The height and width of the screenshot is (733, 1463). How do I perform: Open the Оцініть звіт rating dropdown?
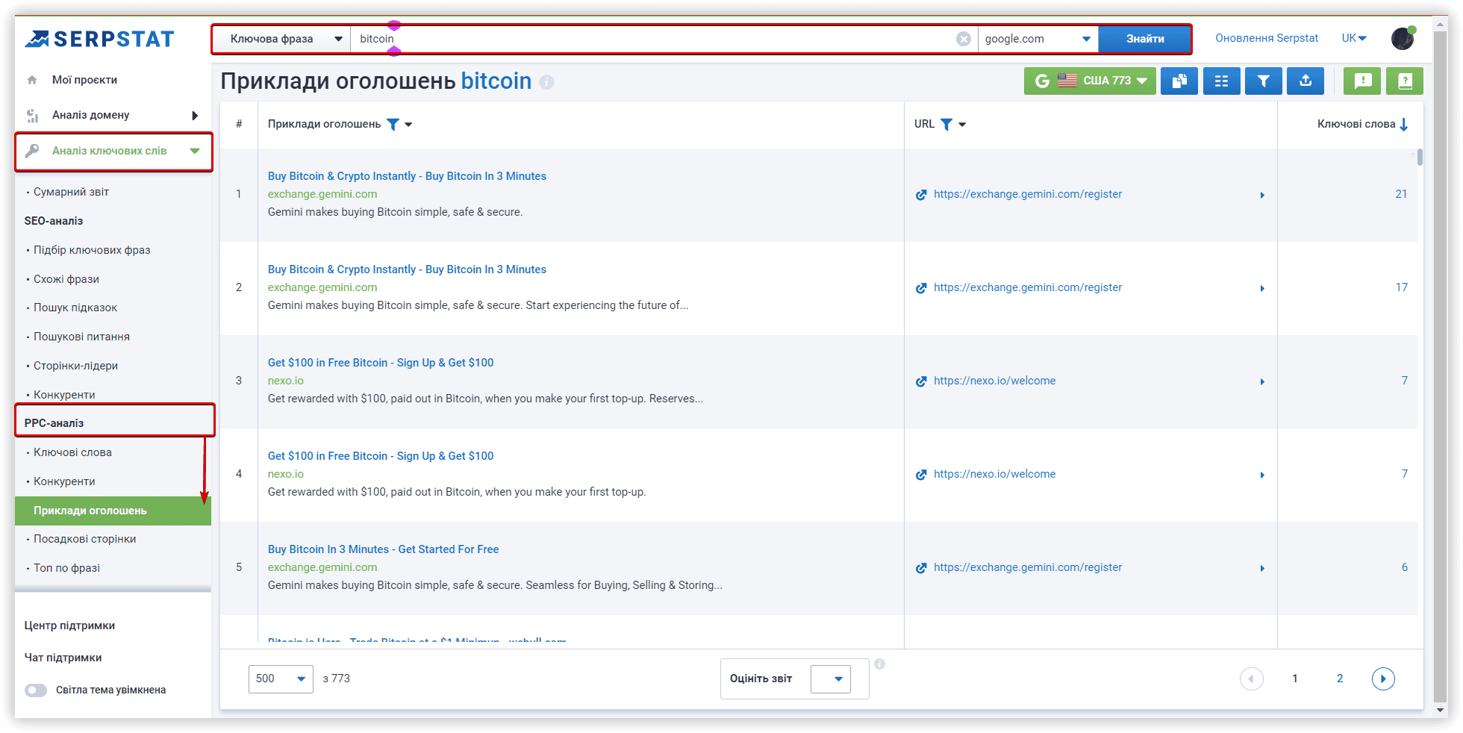(x=831, y=679)
